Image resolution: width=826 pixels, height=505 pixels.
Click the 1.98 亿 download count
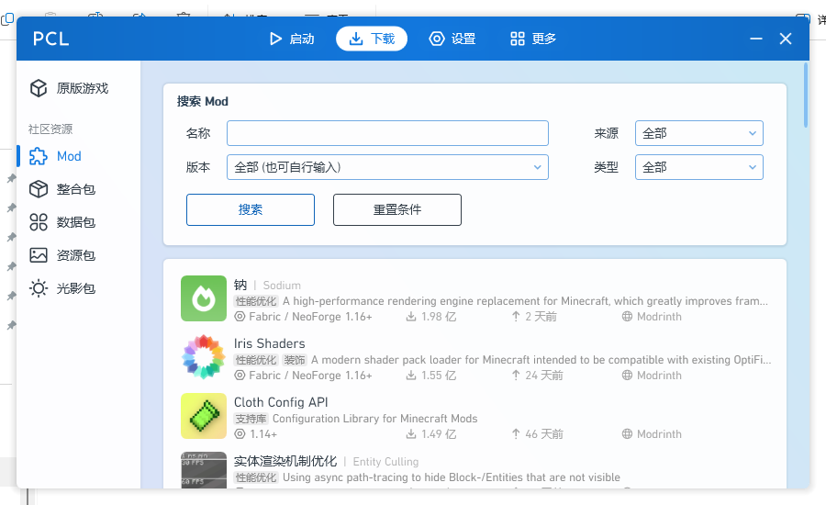pos(439,317)
